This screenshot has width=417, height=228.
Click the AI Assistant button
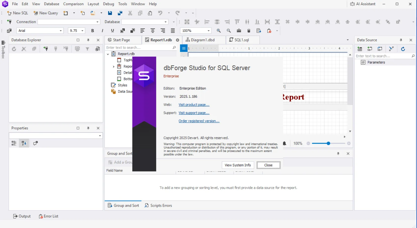pyautogui.click(x=363, y=4)
